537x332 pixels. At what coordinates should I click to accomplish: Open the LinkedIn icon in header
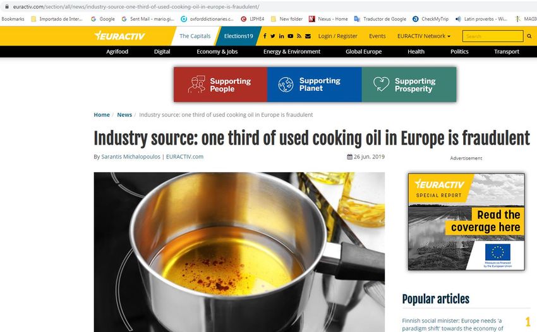[x=282, y=36]
